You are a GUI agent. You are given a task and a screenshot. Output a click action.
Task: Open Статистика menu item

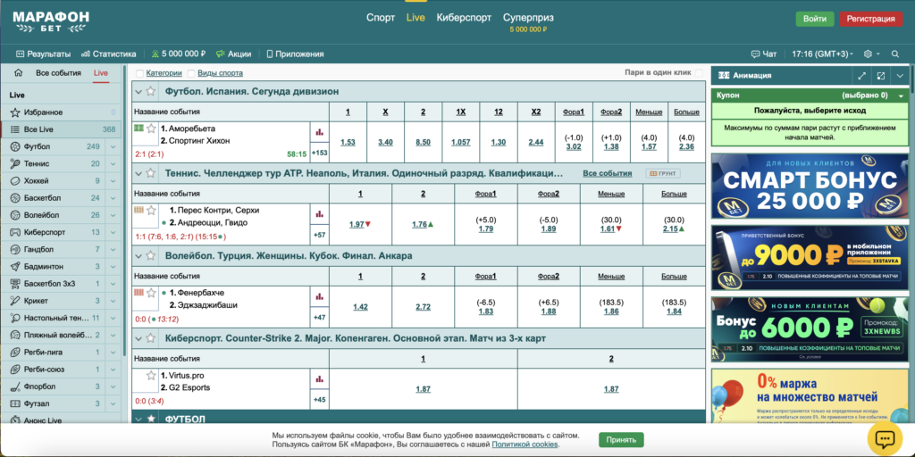pos(108,54)
